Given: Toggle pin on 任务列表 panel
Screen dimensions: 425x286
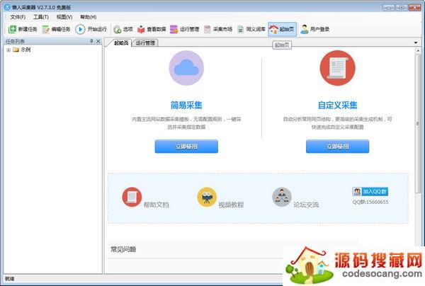Looking at the screenshot, I should pos(91,42).
